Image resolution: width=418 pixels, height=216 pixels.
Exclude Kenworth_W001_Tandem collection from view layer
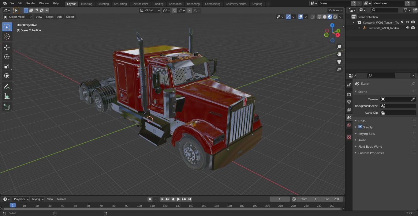click(402, 22)
